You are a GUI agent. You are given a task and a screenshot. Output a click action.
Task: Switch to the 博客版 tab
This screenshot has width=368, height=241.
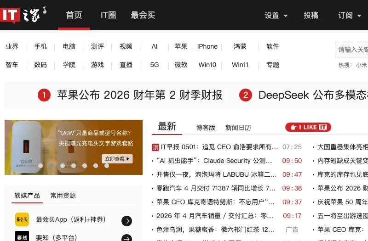pyautogui.click(x=206, y=128)
